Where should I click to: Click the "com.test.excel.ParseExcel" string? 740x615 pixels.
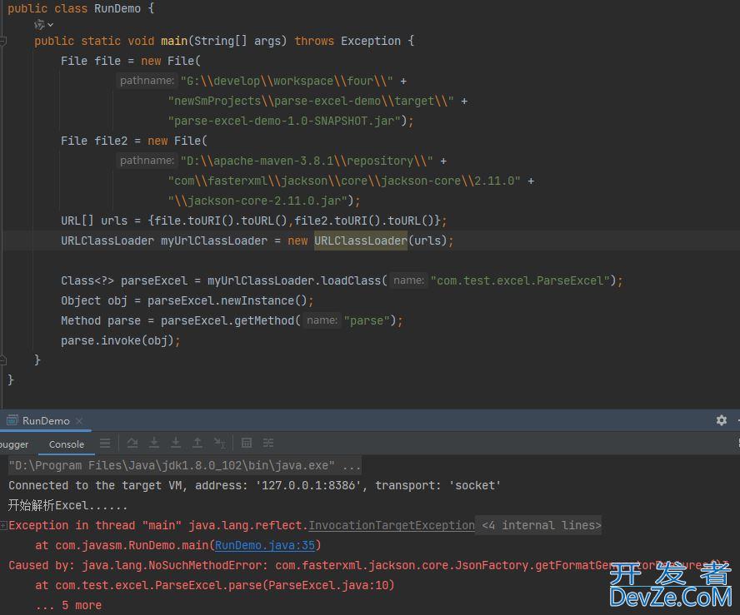tap(520, 281)
